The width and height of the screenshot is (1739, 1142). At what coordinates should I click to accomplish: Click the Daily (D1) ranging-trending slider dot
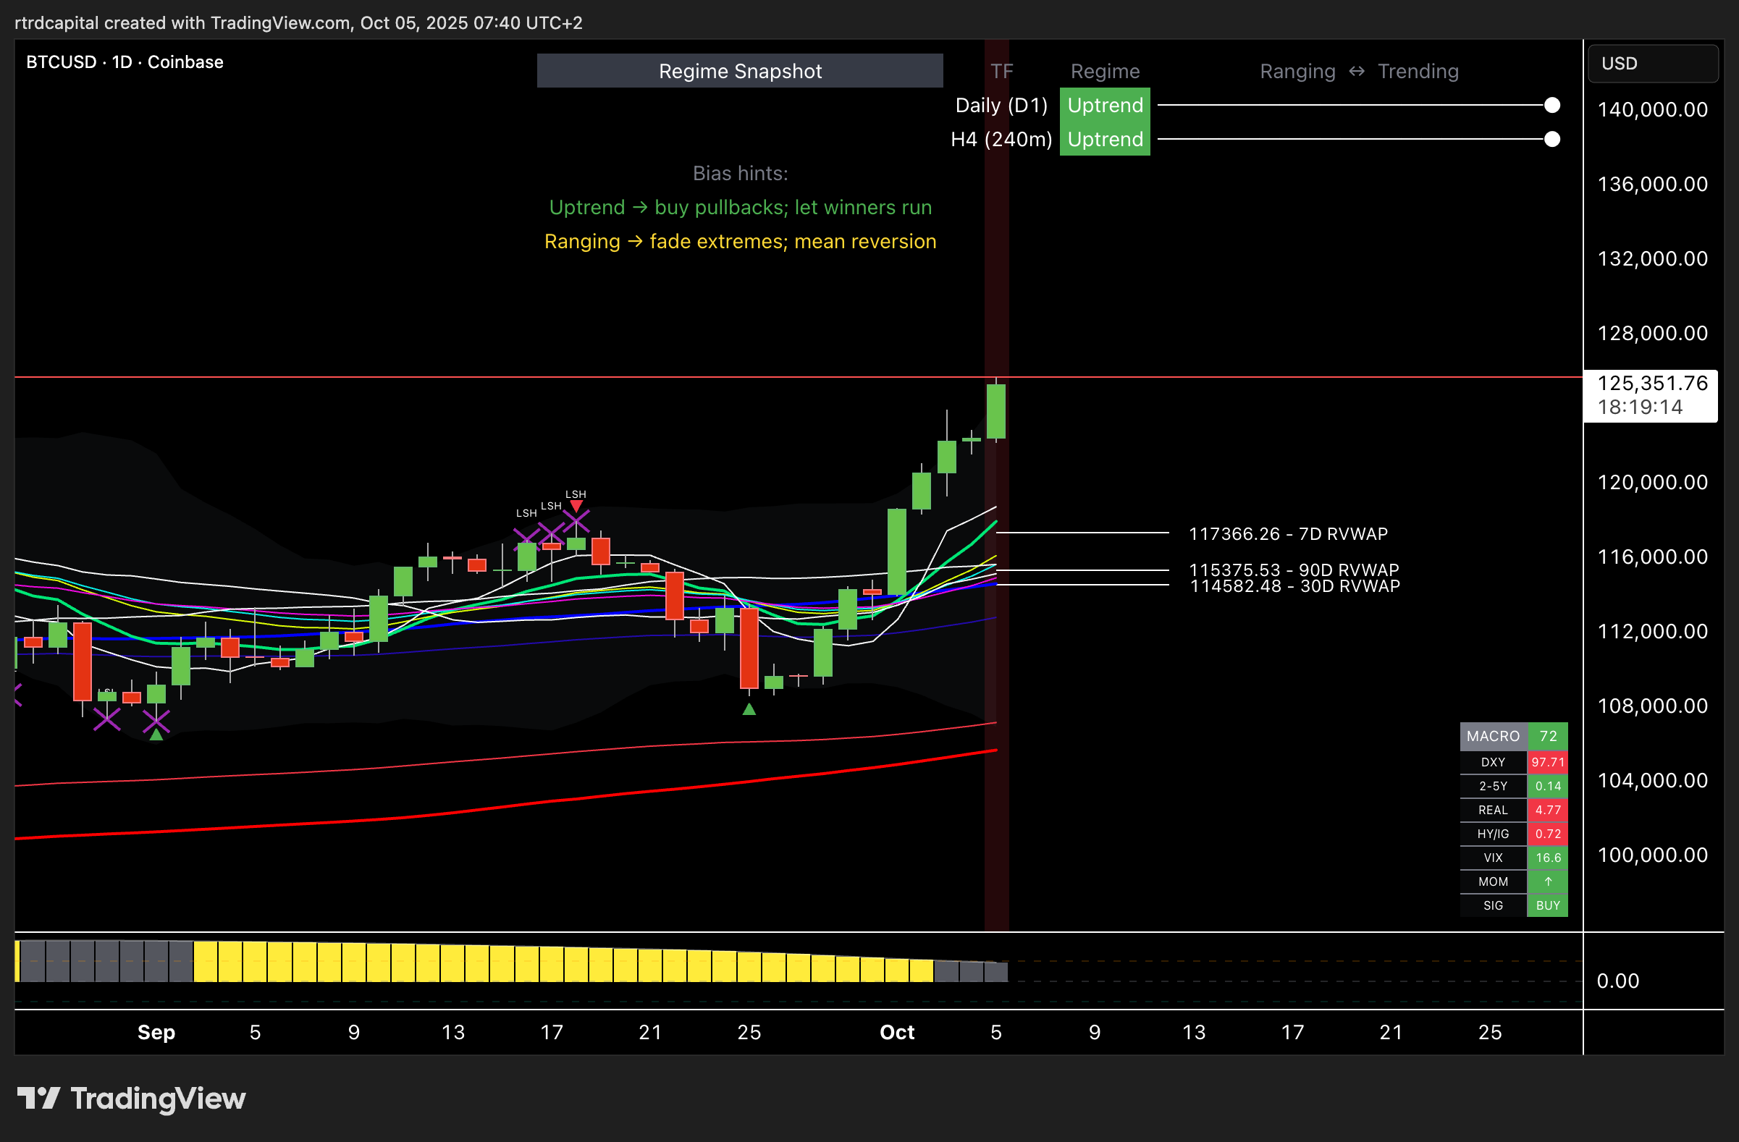(1552, 105)
